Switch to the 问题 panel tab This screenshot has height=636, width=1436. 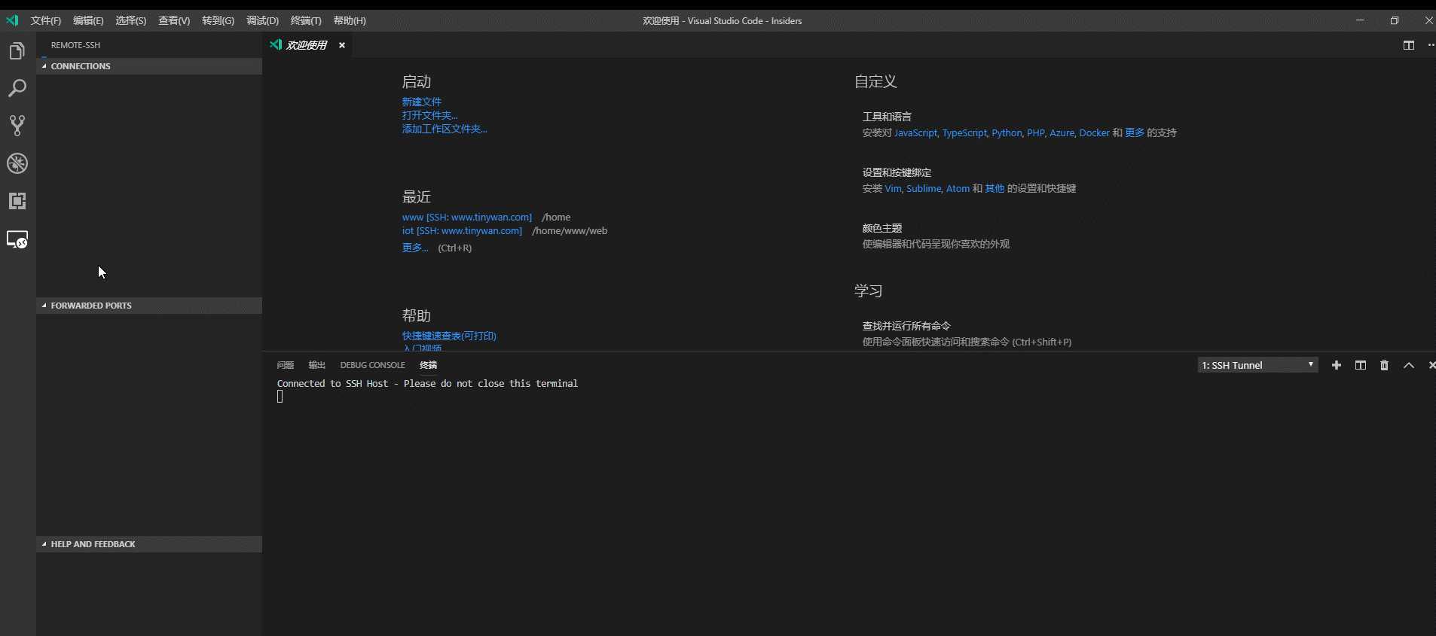click(x=285, y=365)
